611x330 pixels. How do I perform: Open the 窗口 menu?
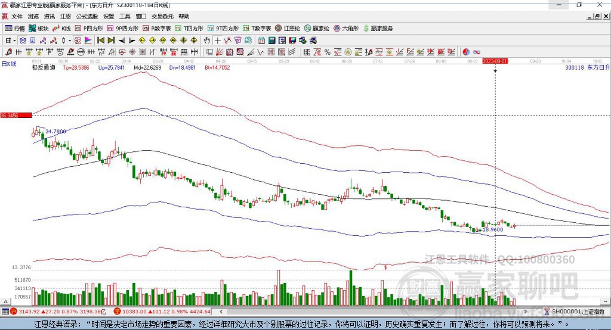[141, 16]
